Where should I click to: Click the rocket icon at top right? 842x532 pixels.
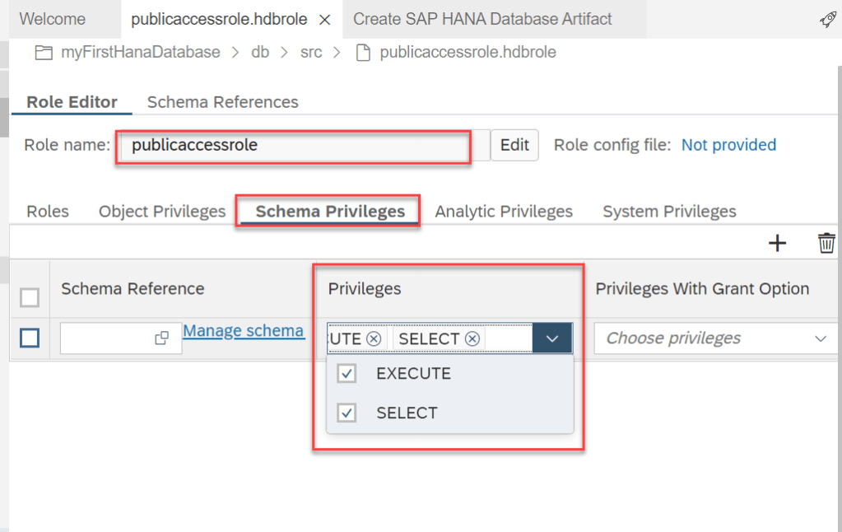tap(828, 20)
